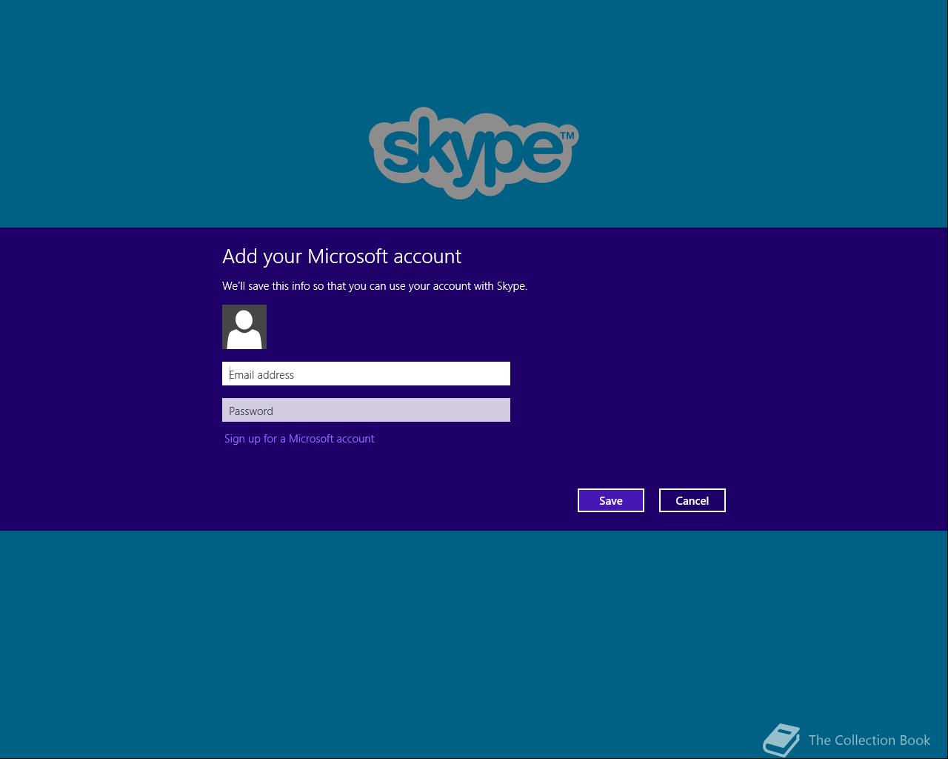948x759 pixels.
Task: Focus the Email address field
Action: (366, 374)
